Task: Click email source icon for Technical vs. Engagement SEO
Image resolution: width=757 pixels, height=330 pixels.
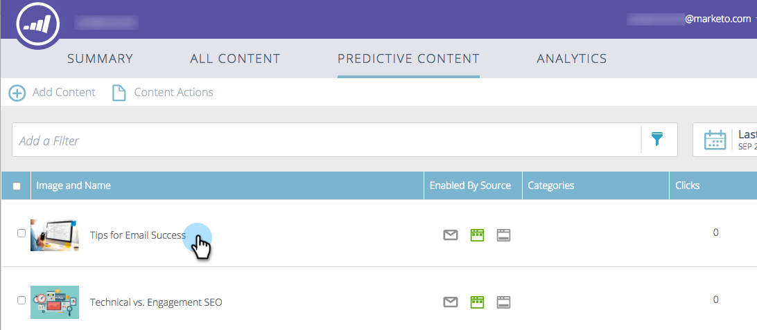Action: [451, 302]
